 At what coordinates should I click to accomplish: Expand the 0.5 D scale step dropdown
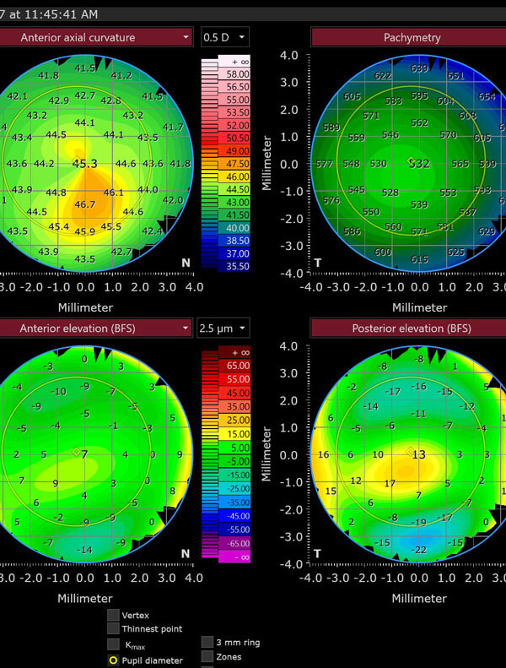click(x=225, y=37)
